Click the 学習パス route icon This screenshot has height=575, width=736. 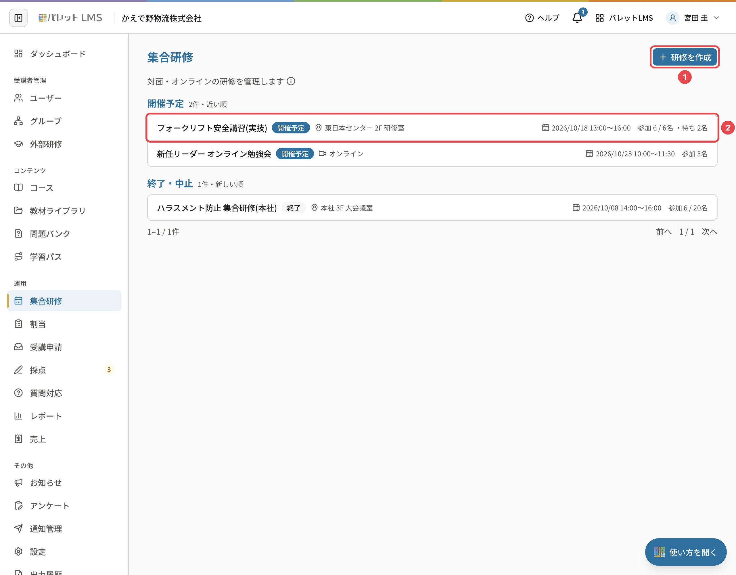[x=18, y=256]
